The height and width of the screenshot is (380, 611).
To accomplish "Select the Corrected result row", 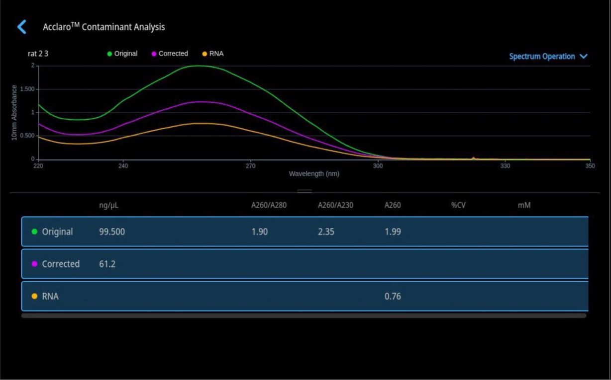I will (305, 264).
